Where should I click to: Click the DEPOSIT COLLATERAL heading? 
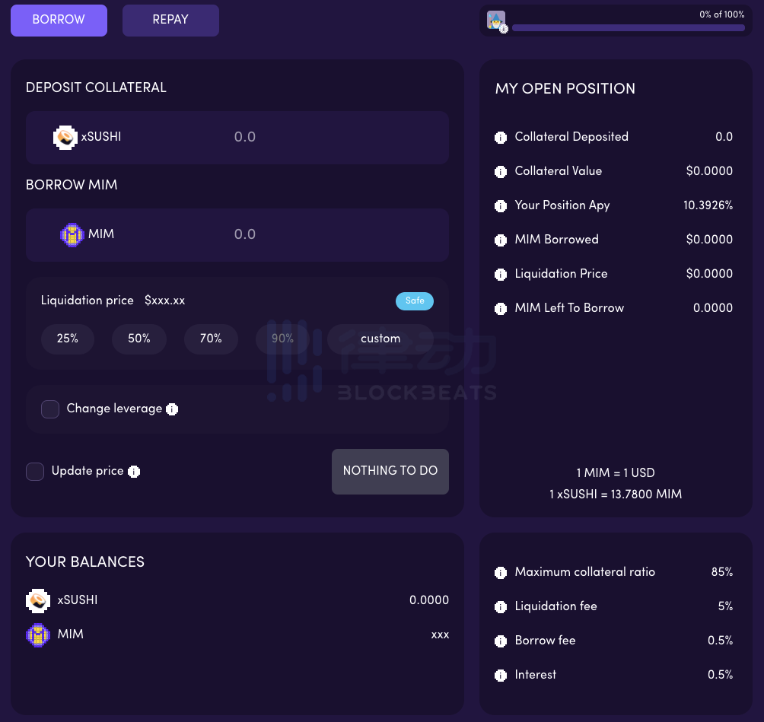(x=96, y=87)
